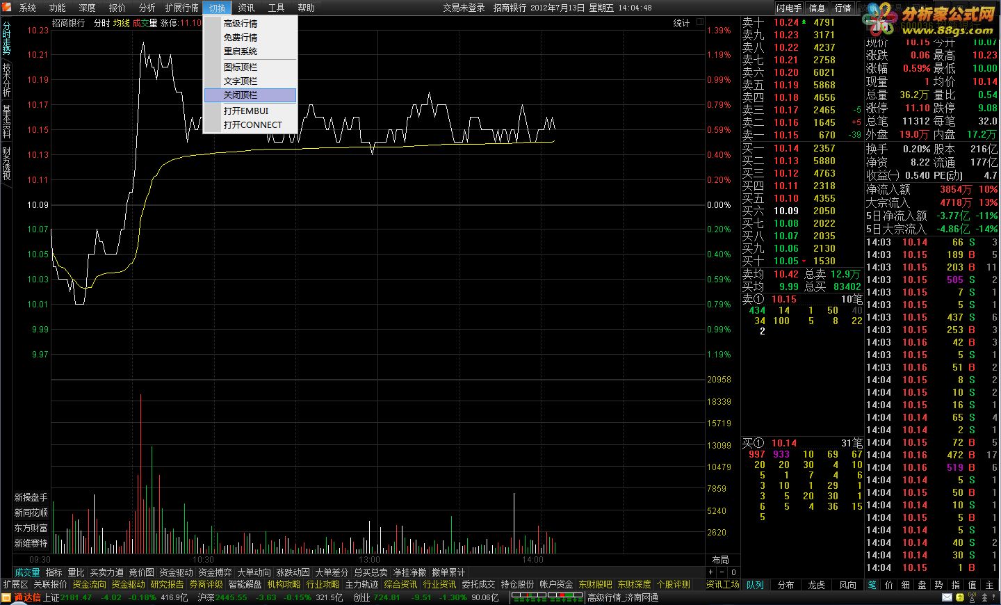Switch to 细 tab in tick panel
The width and height of the screenshot is (1001, 605).
pos(905,585)
